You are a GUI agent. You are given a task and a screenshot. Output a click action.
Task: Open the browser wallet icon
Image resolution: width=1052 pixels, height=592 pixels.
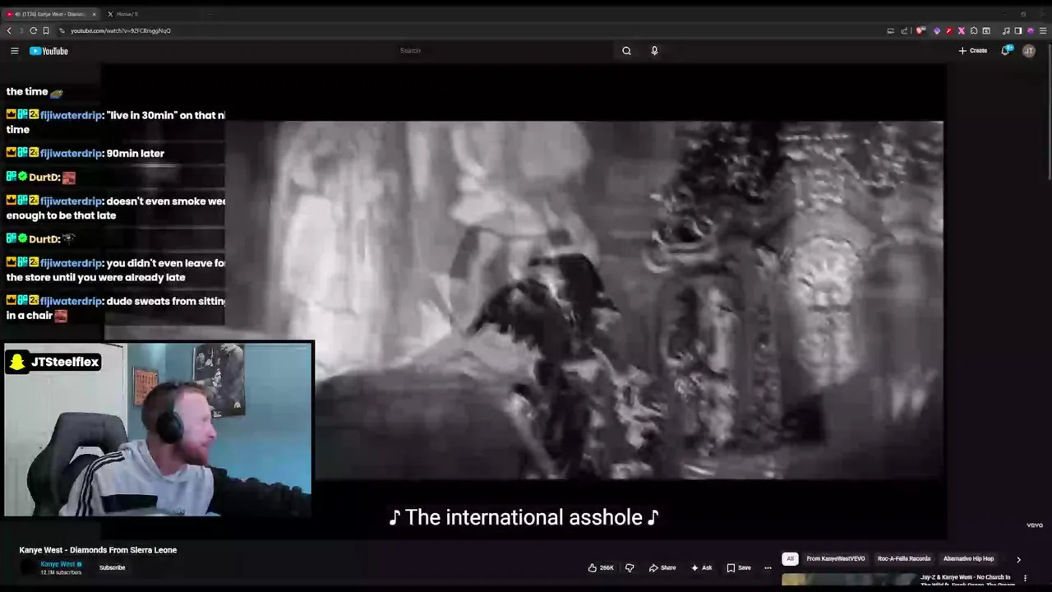click(986, 30)
